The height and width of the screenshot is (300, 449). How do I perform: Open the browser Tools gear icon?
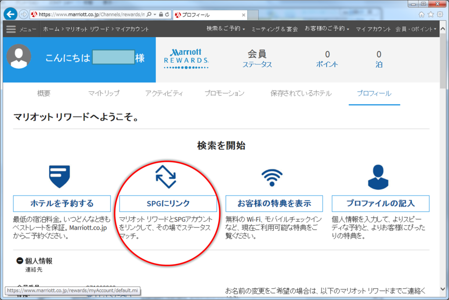click(440, 14)
